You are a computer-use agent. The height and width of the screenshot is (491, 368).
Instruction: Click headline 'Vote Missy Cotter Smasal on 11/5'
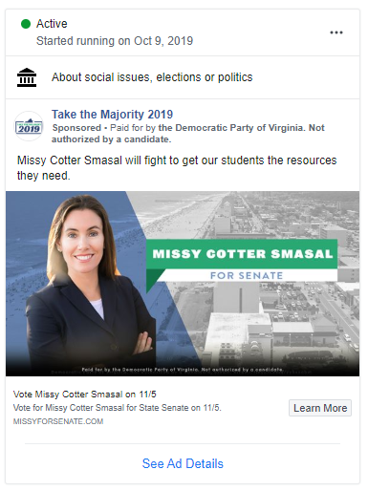(85, 395)
